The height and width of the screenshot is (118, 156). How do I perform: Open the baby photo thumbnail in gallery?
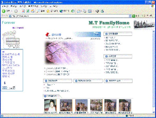50,105
